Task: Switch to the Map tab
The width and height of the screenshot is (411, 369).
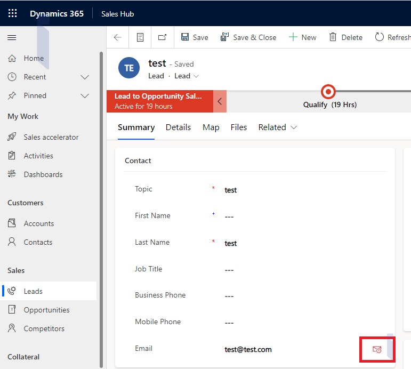Action: tap(211, 127)
